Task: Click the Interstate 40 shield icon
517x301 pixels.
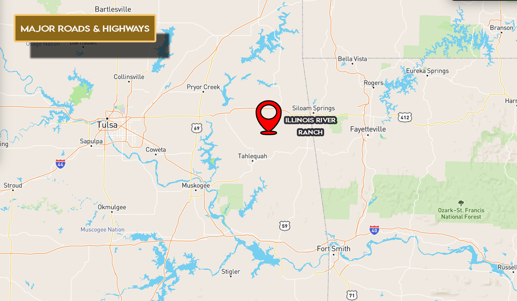Action: (x=374, y=230)
